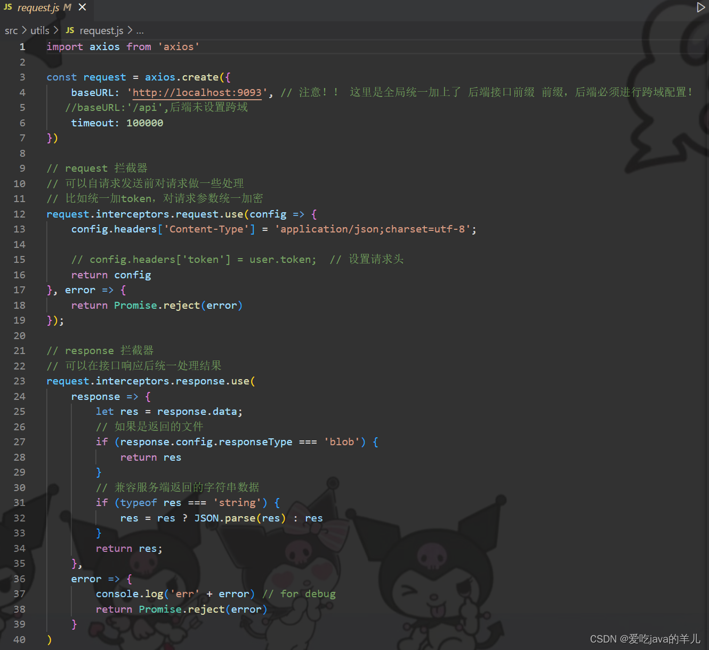
Task: Click the JS file icon in tab
Action: pyautogui.click(x=8, y=7)
